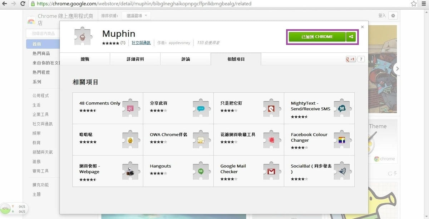Click the Chrome Web Store rainbow logo
Viewport: 429px width, 219px height.
point(31,21)
